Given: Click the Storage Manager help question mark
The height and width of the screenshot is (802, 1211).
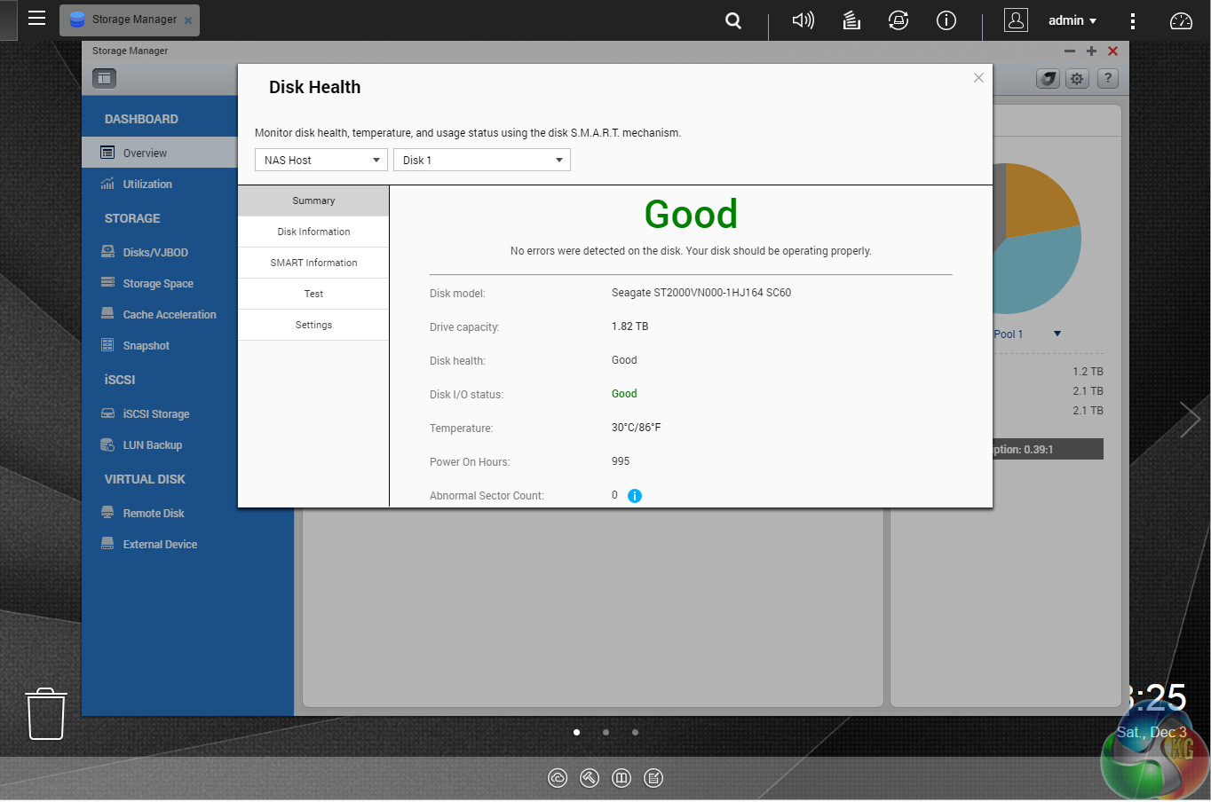Looking at the screenshot, I should (x=1107, y=79).
